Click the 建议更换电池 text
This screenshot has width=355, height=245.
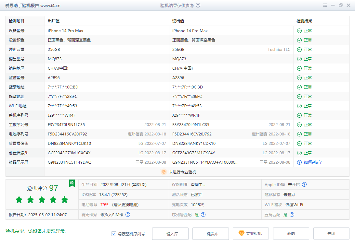click(125, 204)
